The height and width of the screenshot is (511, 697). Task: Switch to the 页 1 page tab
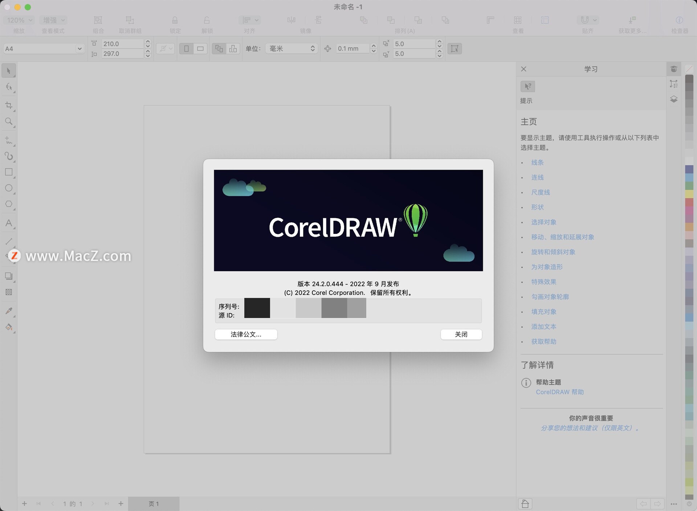154,504
